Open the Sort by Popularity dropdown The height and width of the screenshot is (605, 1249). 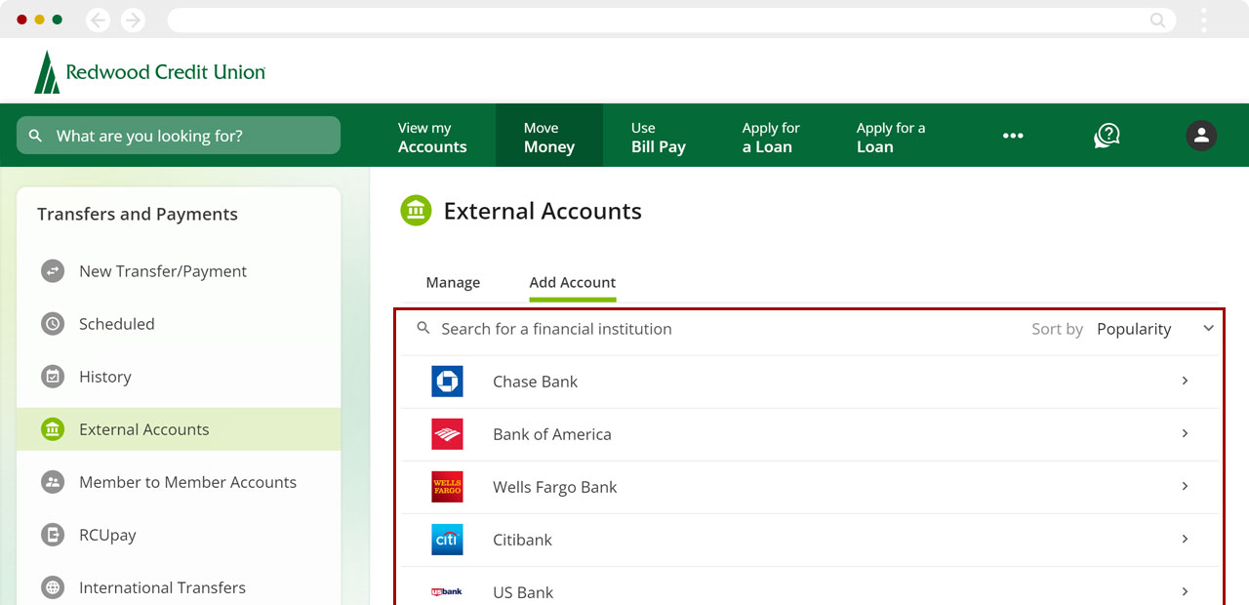pyautogui.click(x=1123, y=329)
